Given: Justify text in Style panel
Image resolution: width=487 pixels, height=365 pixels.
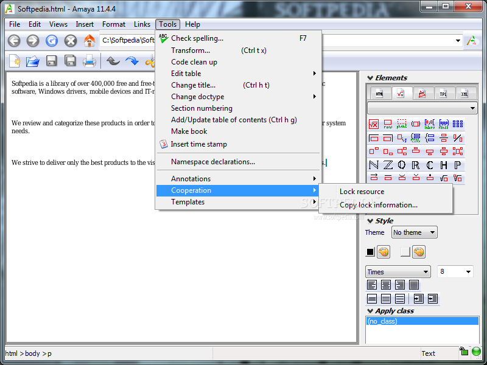Looking at the screenshot, I should coord(414,285).
